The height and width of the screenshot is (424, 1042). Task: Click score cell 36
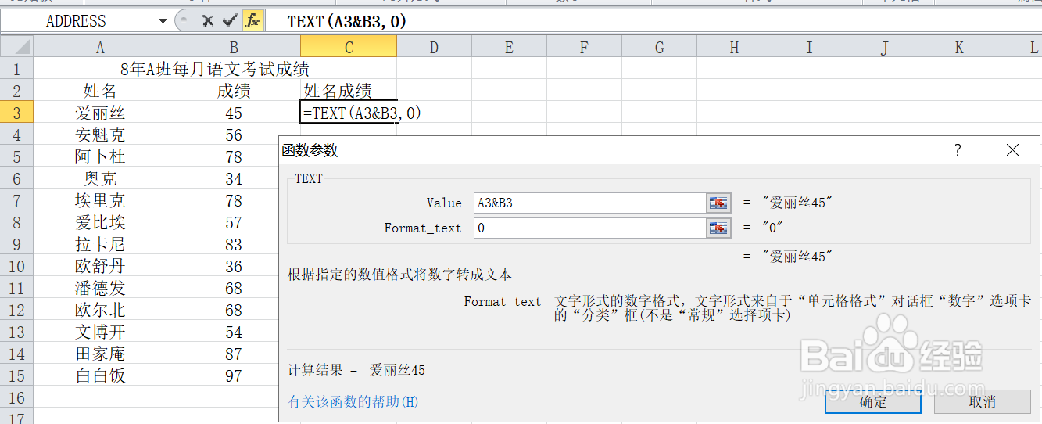coord(223,266)
